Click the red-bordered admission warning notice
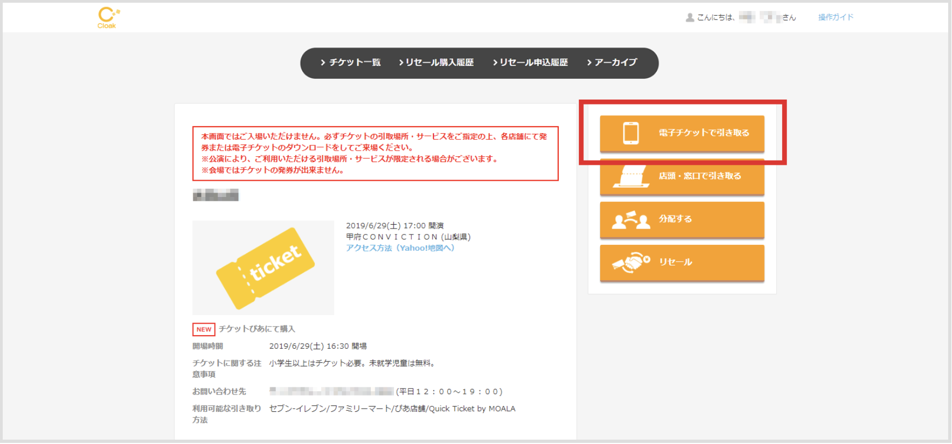The width and height of the screenshot is (952, 444). point(375,153)
